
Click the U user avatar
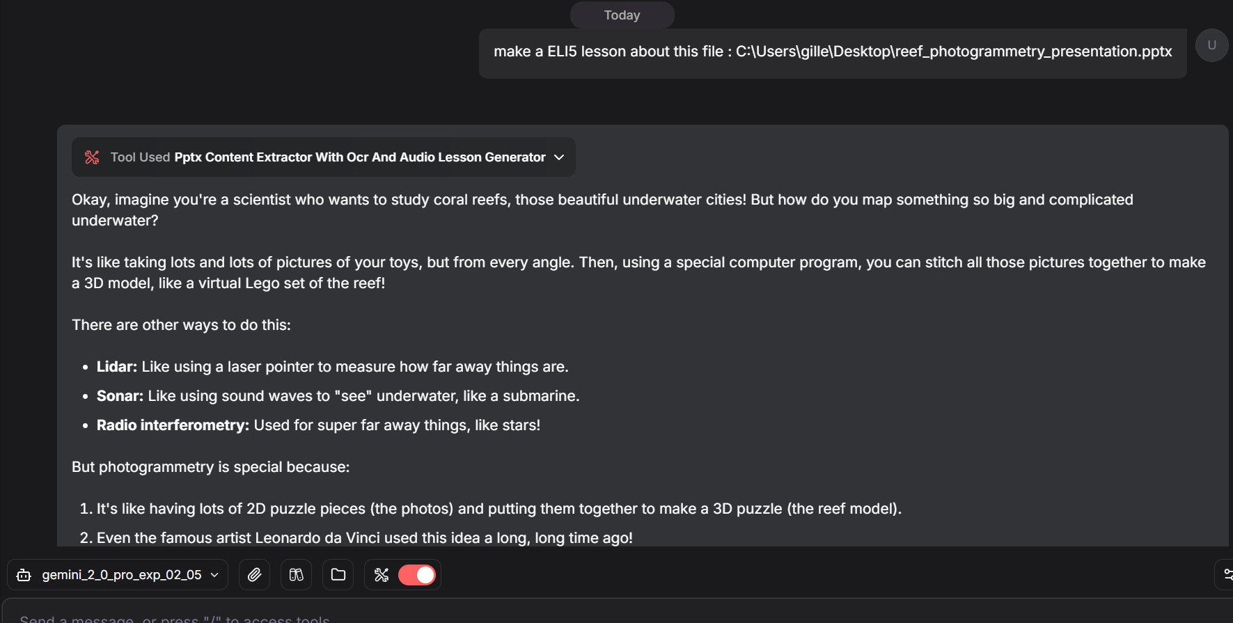pyautogui.click(x=1211, y=45)
